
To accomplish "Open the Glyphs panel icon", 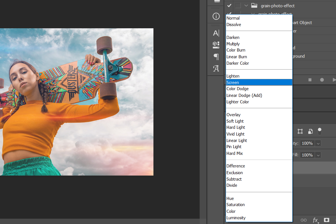I will click(x=216, y=69).
